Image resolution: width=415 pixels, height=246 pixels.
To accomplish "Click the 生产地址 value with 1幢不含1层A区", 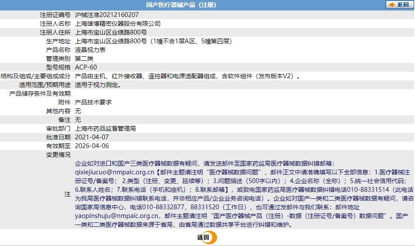I will point(153,41).
